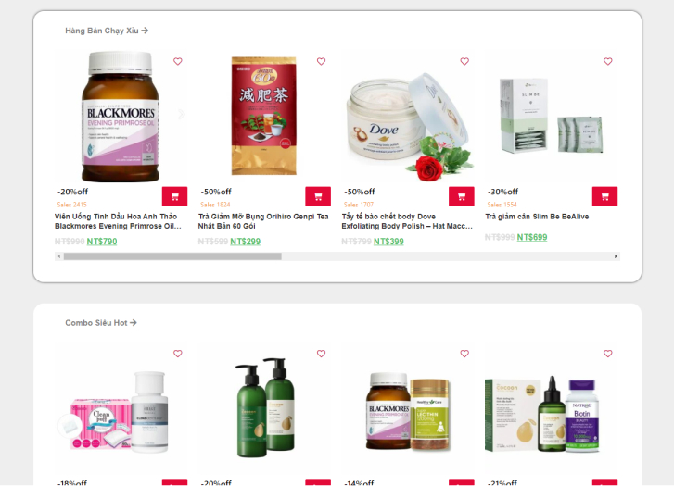Favorite the Dove body polish product
This screenshot has width=674, height=486.
[x=464, y=61]
